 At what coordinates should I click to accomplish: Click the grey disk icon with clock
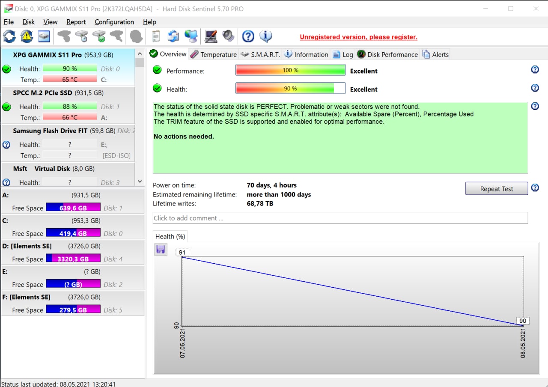82,36
